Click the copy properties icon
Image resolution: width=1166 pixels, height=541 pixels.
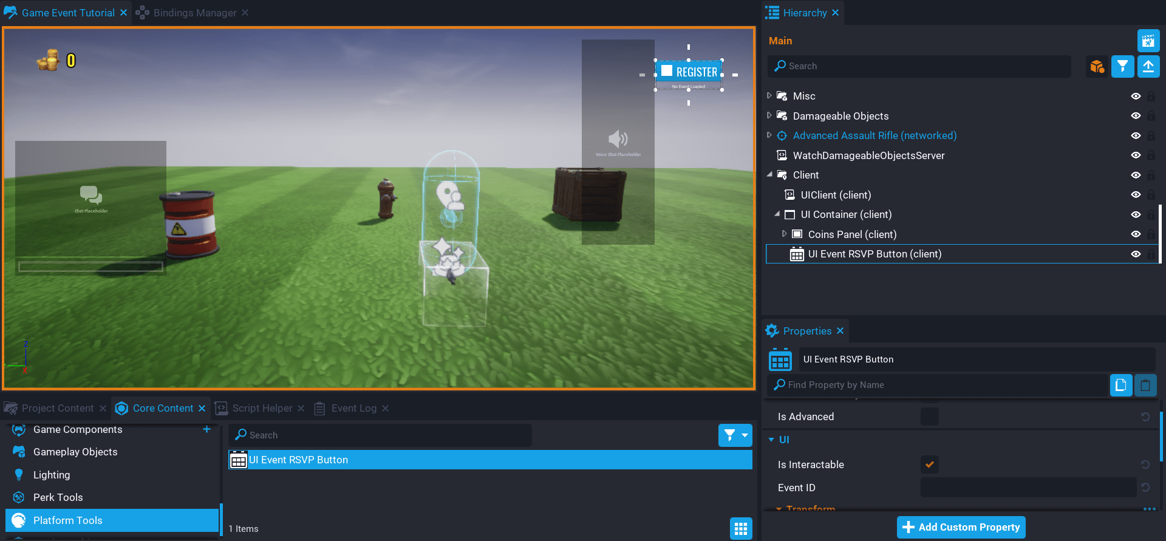1120,385
